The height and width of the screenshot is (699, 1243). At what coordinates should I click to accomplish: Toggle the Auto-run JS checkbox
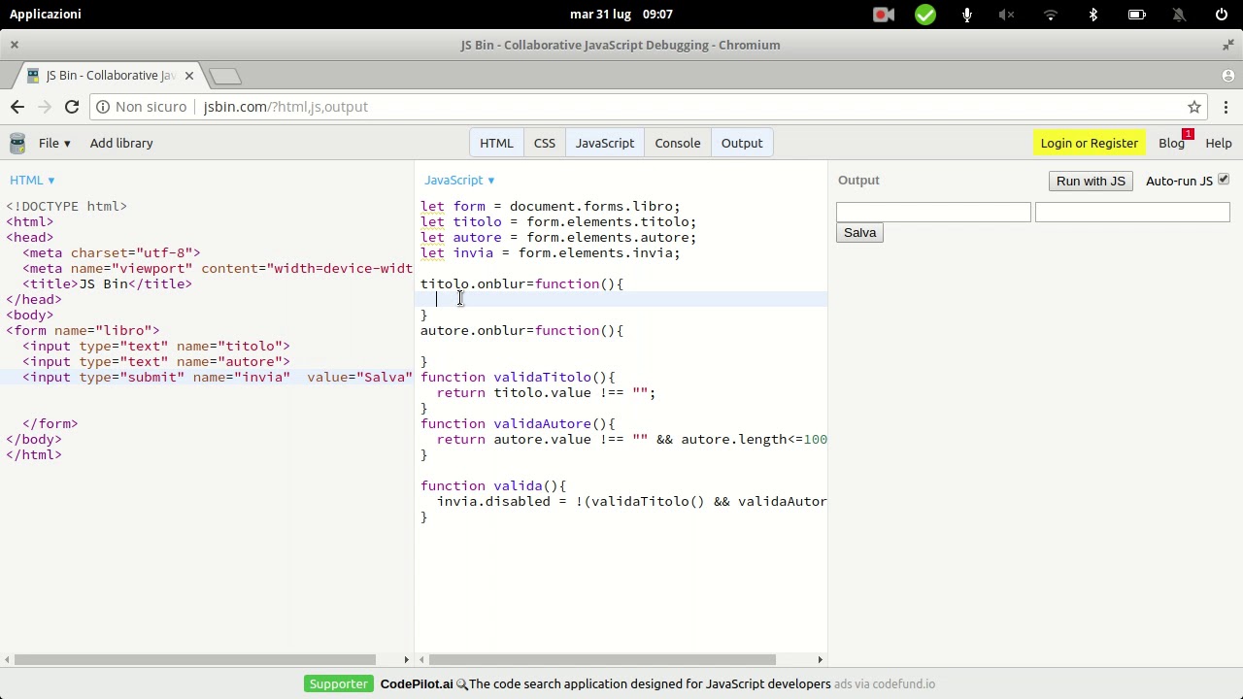1224,180
